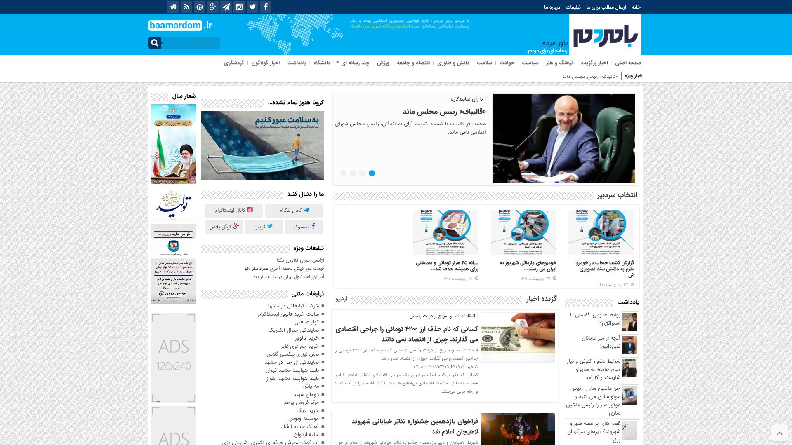Open the فرهنگ و هنر menu
Image resolution: width=792 pixels, height=445 pixels.
(x=560, y=63)
